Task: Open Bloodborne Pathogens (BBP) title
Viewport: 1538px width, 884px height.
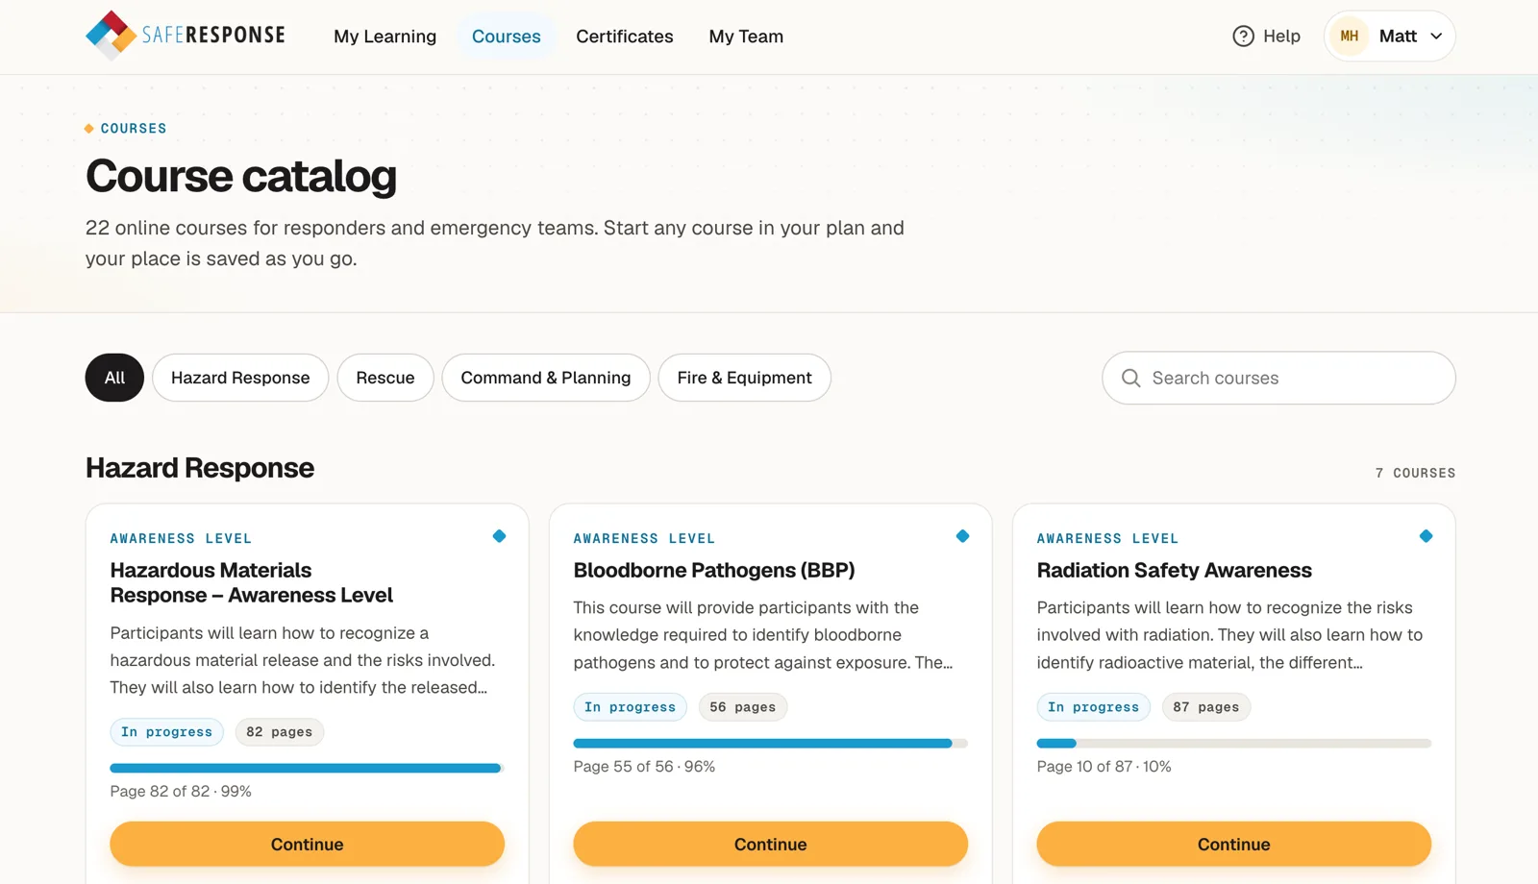Action: coord(714,570)
